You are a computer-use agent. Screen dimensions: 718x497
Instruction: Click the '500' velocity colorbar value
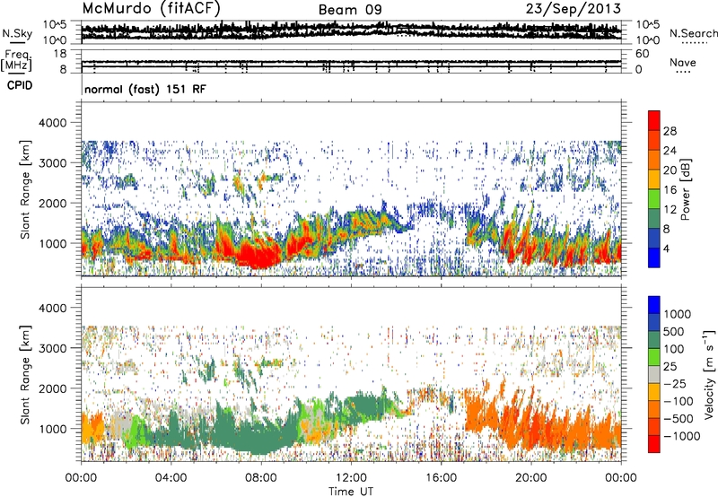(674, 331)
